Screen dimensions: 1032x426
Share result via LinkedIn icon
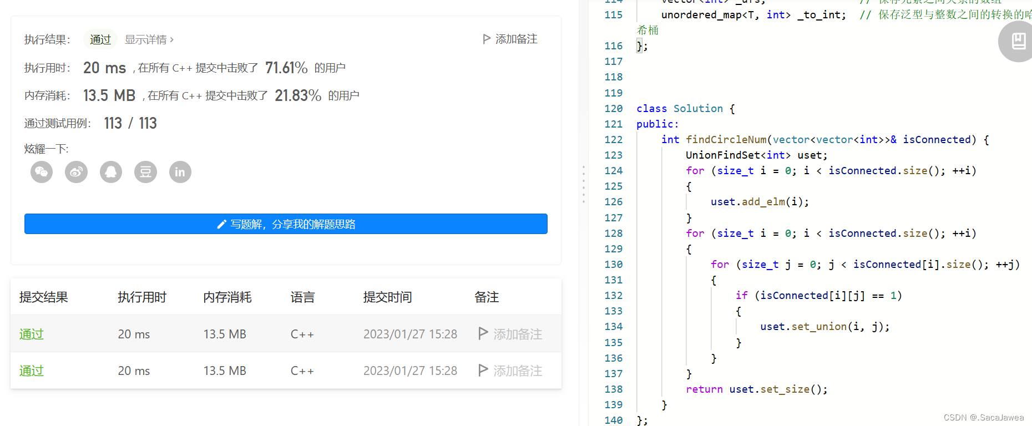pyautogui.click(x=180, y=172)
